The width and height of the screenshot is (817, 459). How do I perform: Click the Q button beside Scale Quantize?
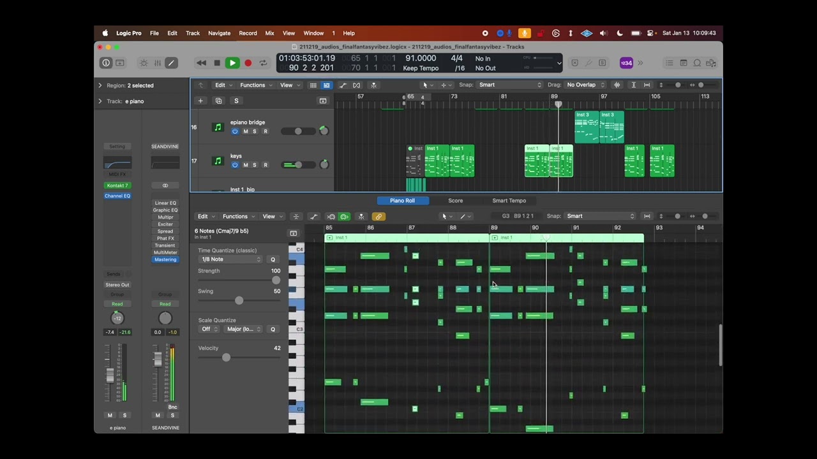pyautogui.click(x=273, y=329)
